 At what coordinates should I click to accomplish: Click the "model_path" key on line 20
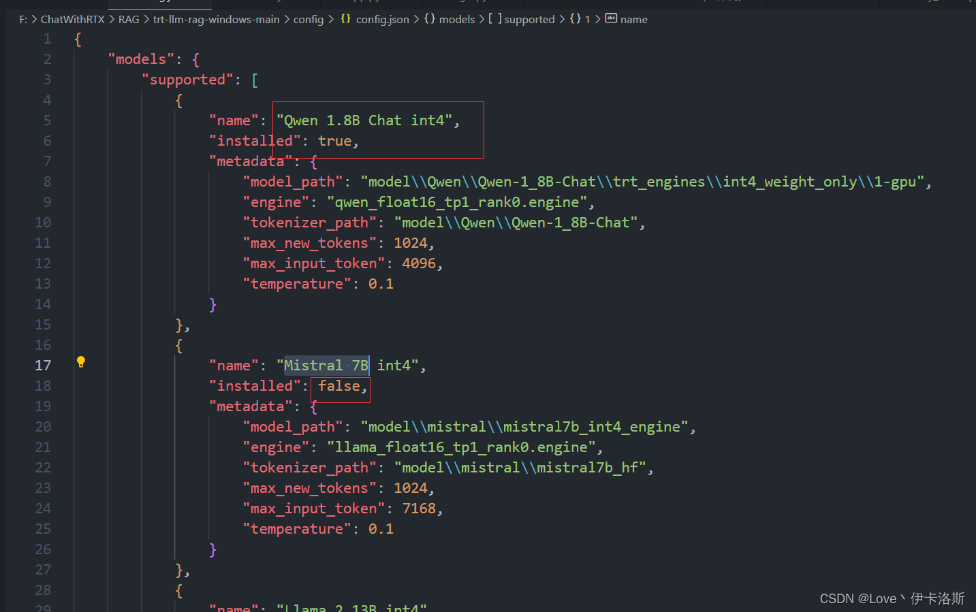pos(293,427)
